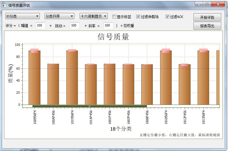The width and height of the screenshot is (228, 151).
Task: Click the window icon beside 信号质量评估
Action: pos(4,6)
